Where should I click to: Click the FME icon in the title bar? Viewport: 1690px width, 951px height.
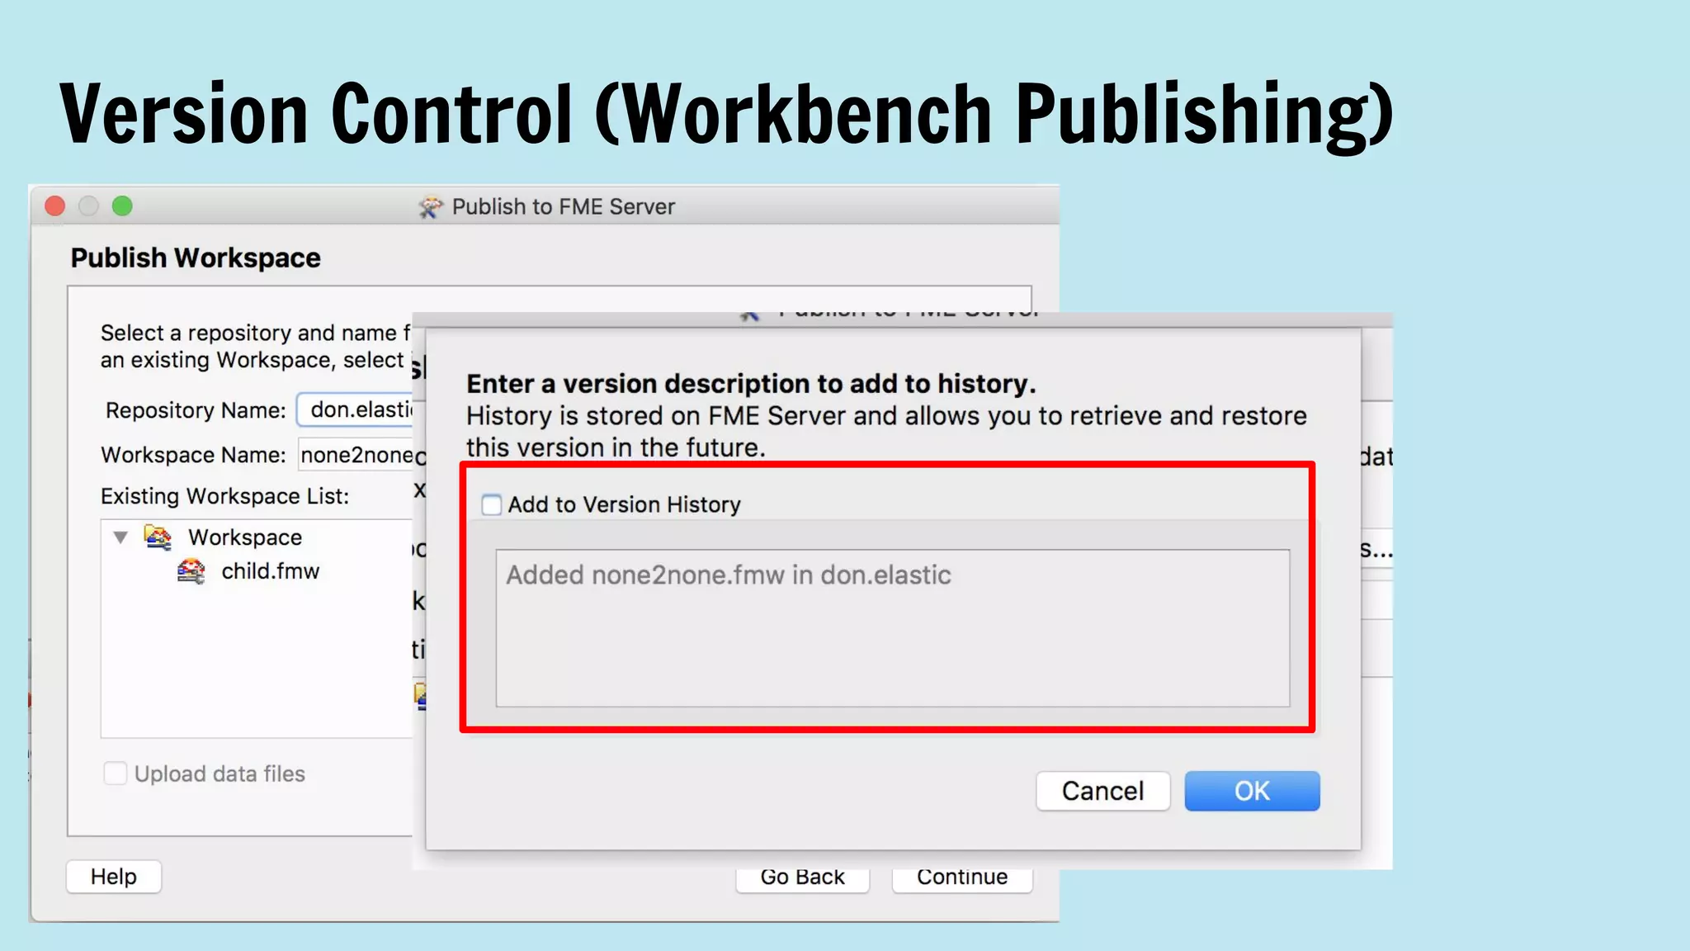(x=430, y=206)
